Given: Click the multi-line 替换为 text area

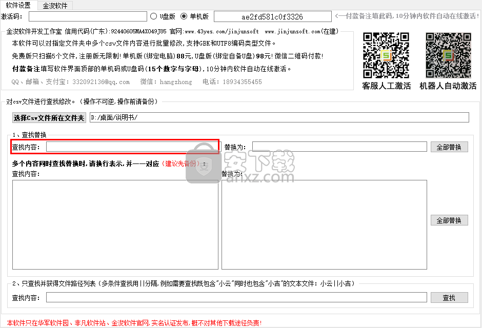Looking at the screenshot, I should click(324, 224).
